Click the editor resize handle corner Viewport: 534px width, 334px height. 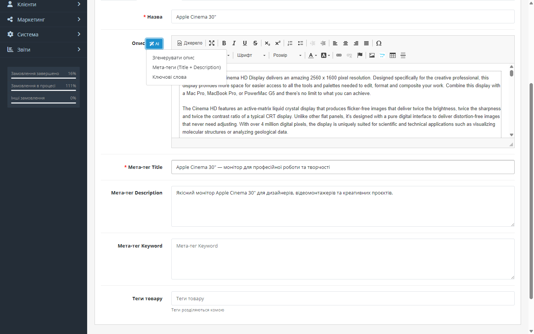click(x=511, y=144)
